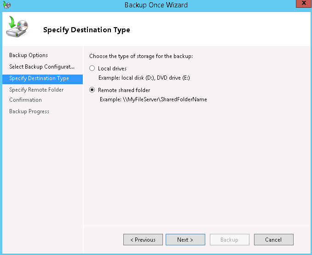Click the greyed-out Backup button
Viewport: 312px width, 255px height.
click(229, 240)
